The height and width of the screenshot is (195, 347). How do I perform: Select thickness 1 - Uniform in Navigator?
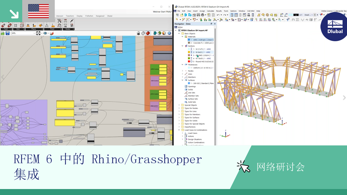[x=201, y=68]
